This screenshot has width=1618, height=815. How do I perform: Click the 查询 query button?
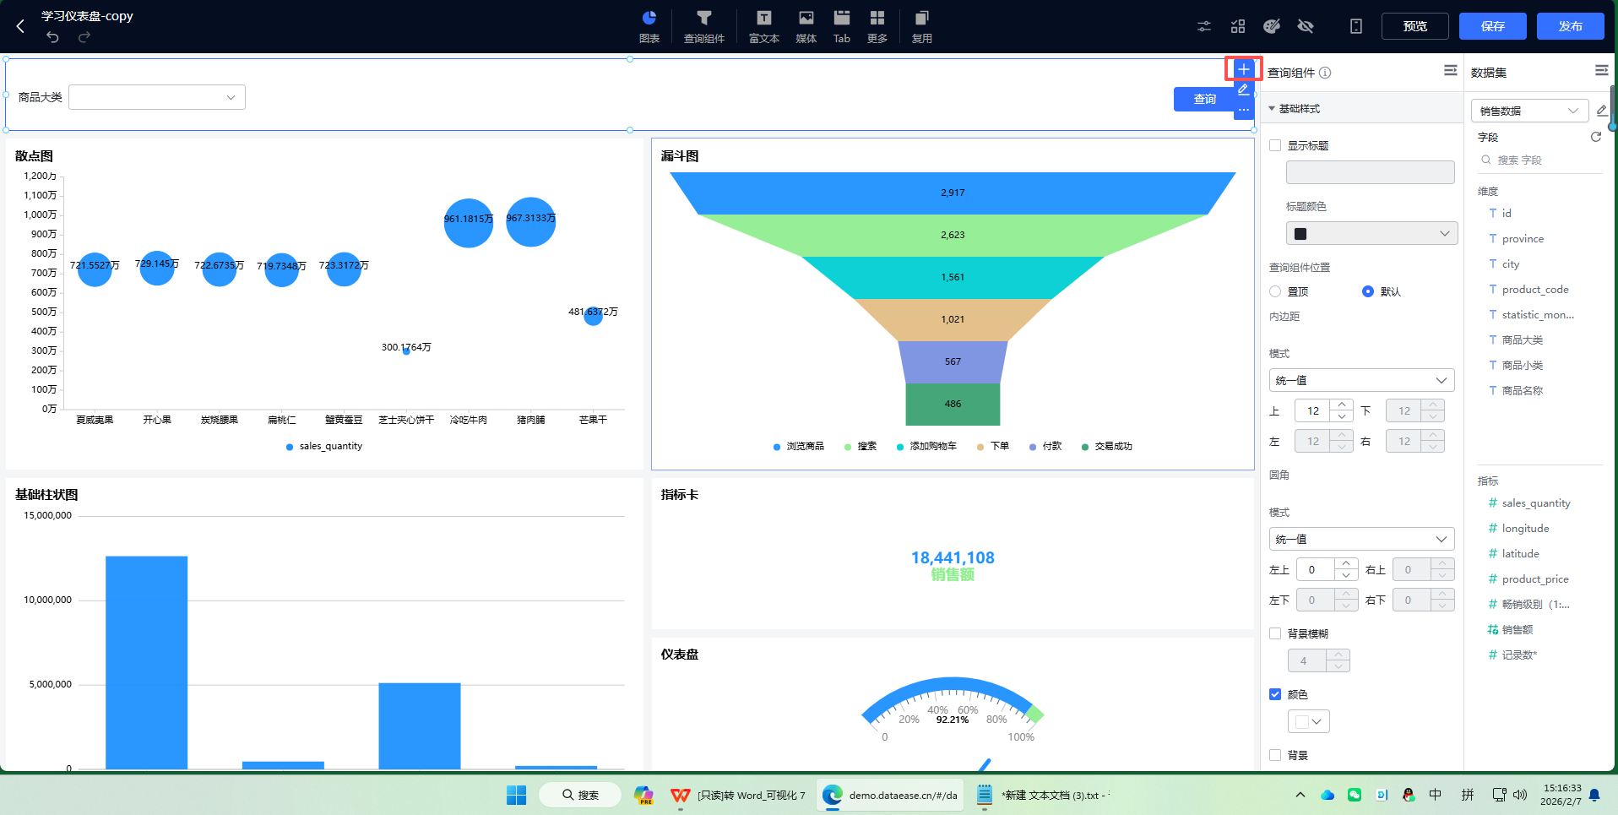1204,100
